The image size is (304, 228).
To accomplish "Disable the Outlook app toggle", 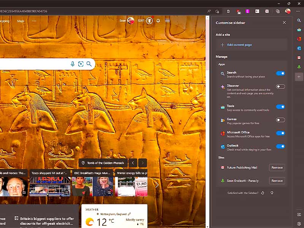I will click(x=280, y=146).
